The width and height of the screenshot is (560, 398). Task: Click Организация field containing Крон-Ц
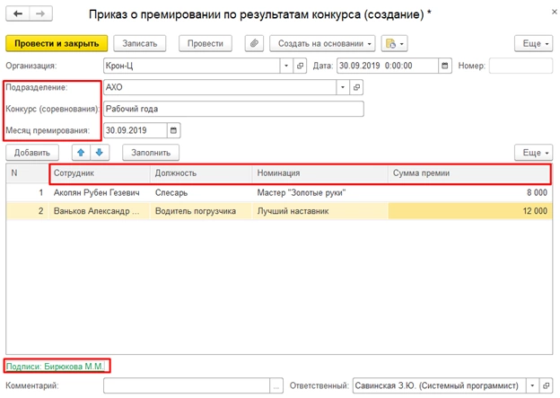tap(192, 66)
